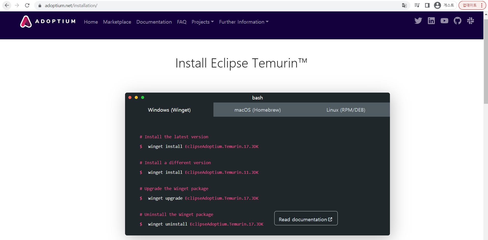The width and height of the screenshot is (488, 240).
Task: Go back with the browser back arrow
Action: point(7,5)
